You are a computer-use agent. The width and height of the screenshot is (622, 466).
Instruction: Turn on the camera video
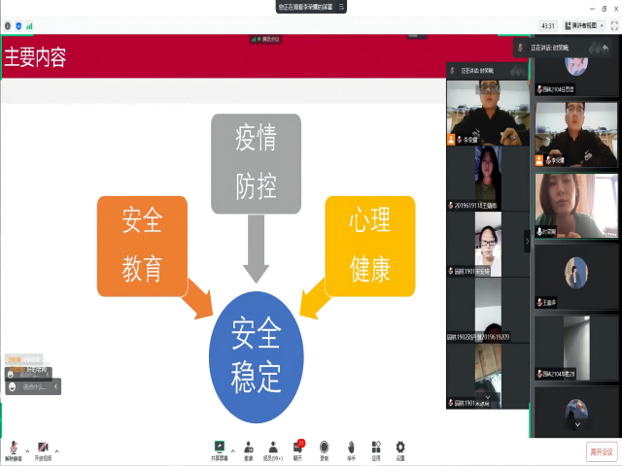point(43,449)
